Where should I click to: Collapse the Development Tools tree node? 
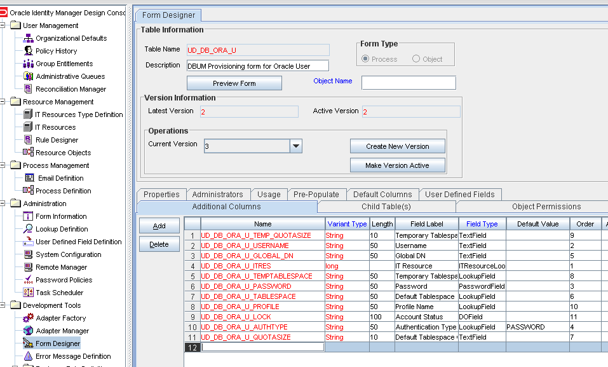(x=3, y=305)
